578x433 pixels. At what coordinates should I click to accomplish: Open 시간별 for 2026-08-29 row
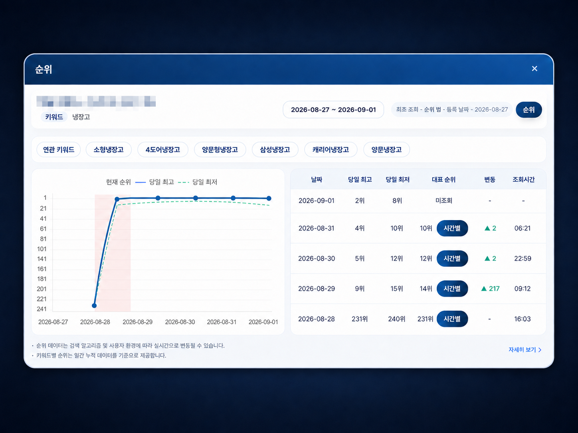(452, 289)
